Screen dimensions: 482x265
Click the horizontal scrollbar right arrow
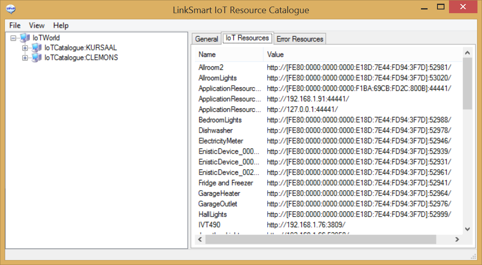[x=457, y=239]
